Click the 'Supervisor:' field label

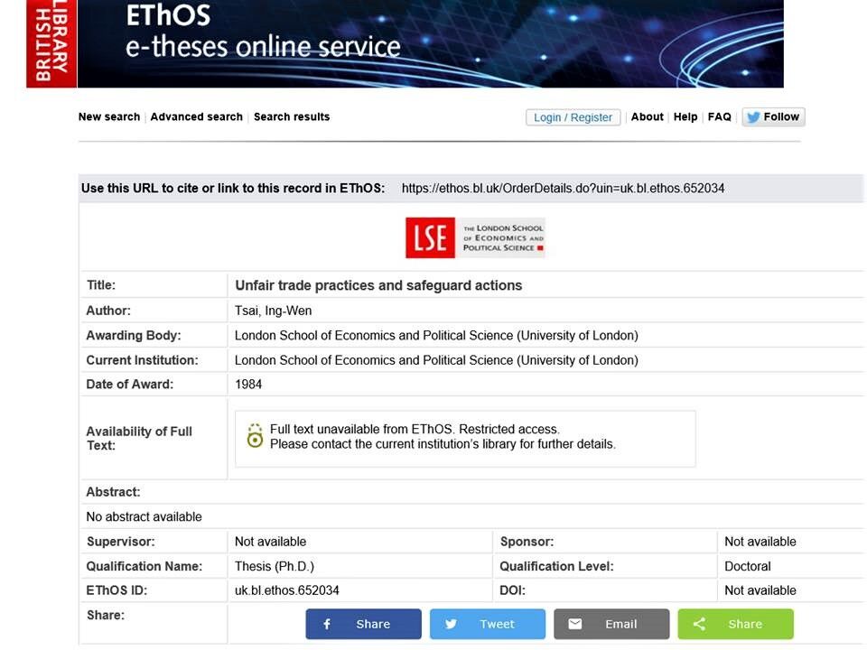tap(120, 542)
